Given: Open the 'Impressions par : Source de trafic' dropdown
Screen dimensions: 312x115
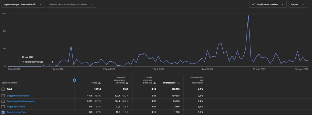Looking at the screenshot, I should tap(23, 4).
